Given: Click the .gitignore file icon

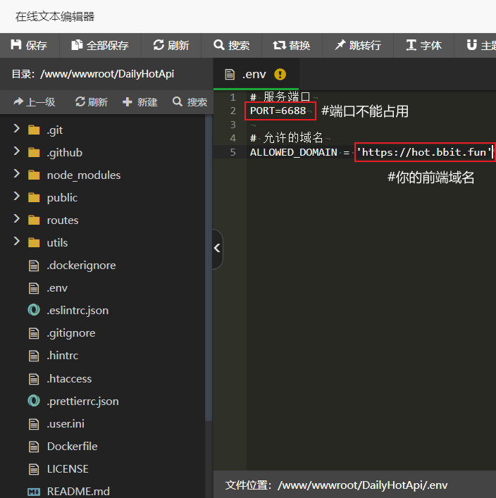Looking at the screenshot, I should coord(34,333).
